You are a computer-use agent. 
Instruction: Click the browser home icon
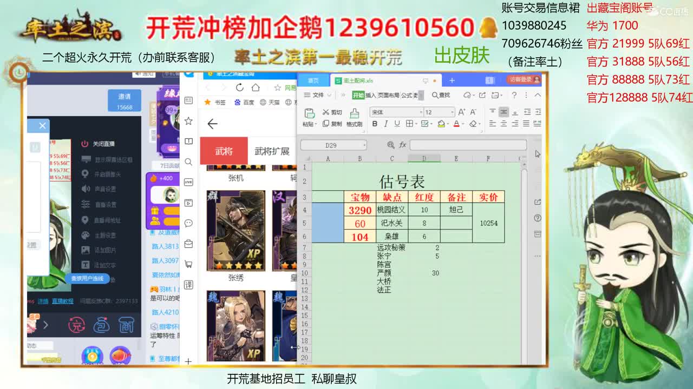pyautogui.click(x=256, y=88)
